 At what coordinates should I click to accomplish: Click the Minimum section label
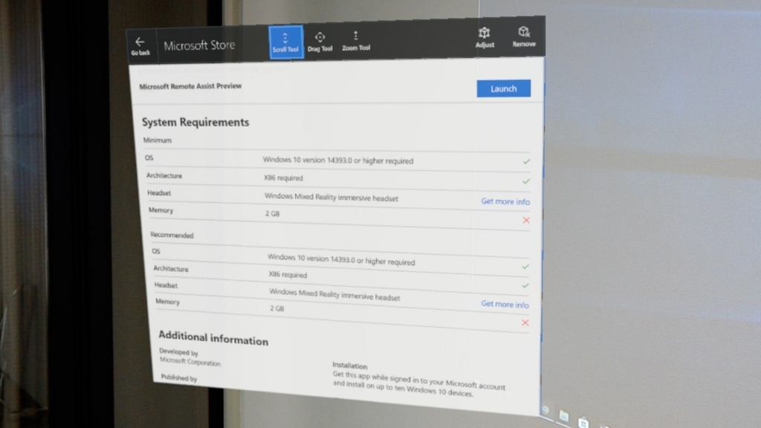158,140
